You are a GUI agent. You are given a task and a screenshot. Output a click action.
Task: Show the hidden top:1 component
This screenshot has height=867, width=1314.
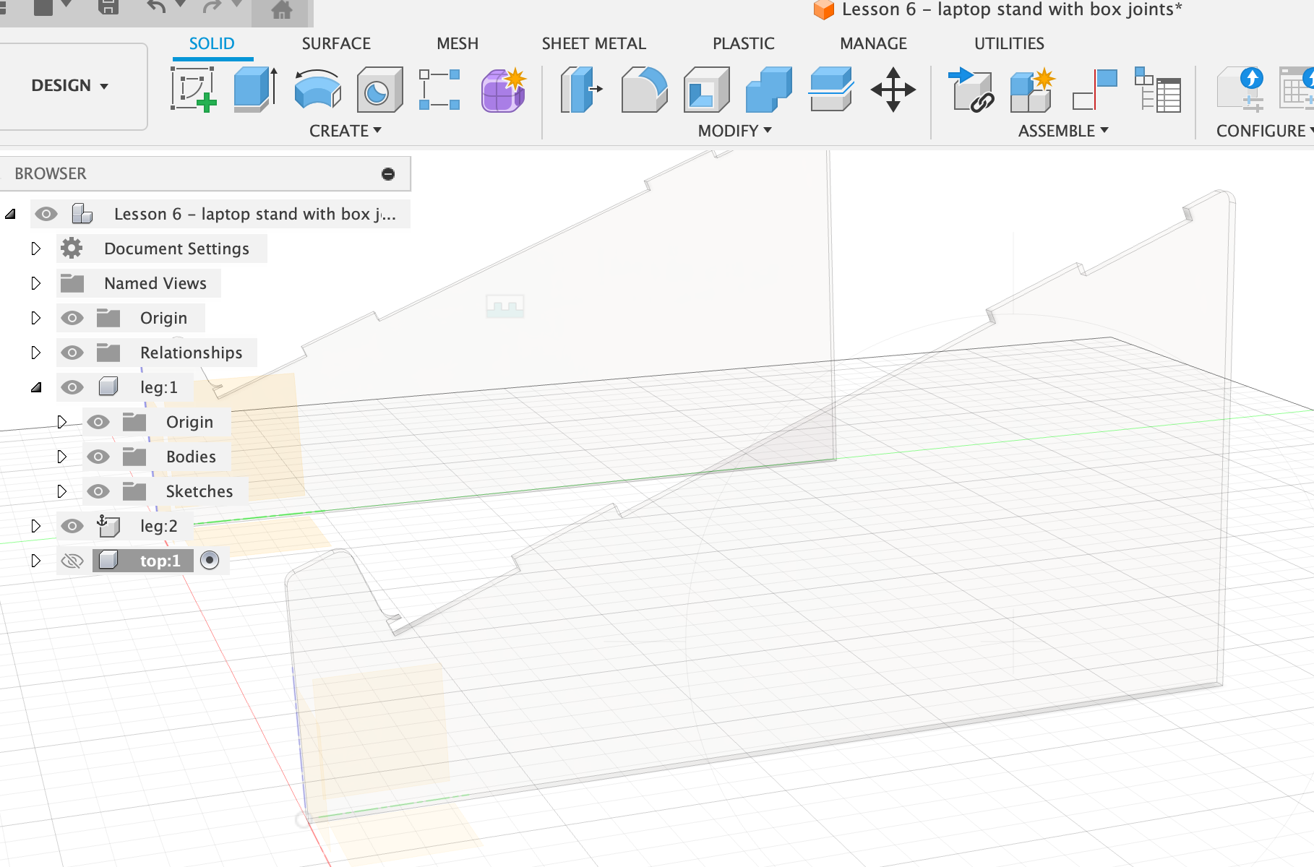click(72, 561)
